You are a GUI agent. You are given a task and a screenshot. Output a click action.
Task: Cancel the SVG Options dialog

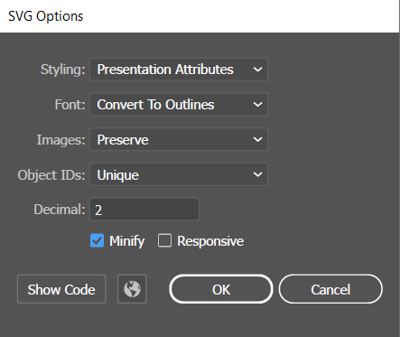pos(330,289)
